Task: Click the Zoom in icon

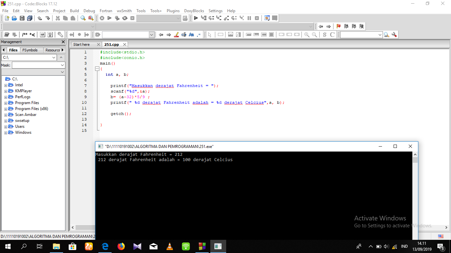Action: click(x=307, y=35)
